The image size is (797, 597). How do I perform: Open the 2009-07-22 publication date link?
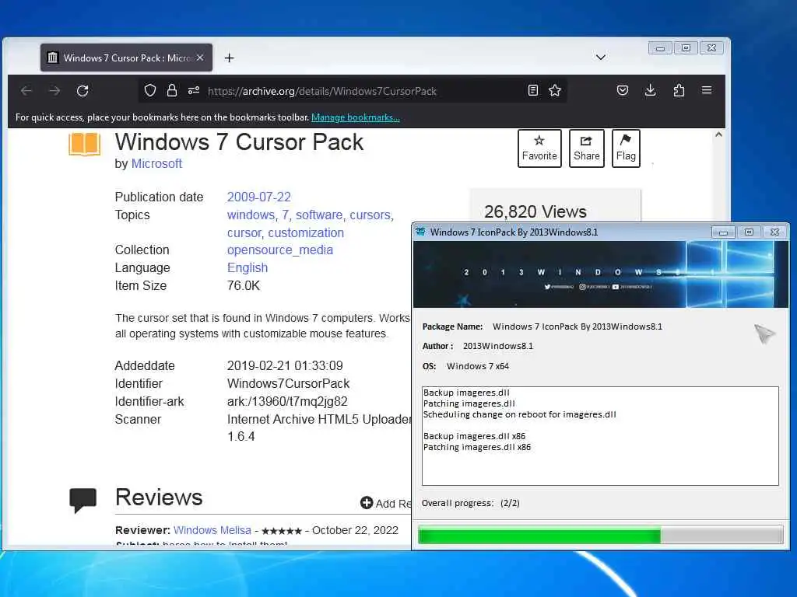258,197
